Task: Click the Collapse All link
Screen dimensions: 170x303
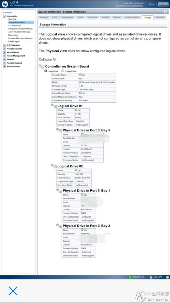Action: pyautogui.click(x=48, y=60)
